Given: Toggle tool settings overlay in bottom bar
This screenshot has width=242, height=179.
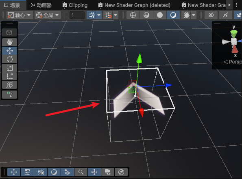Looking at the screenshot, I should point(27,172).
